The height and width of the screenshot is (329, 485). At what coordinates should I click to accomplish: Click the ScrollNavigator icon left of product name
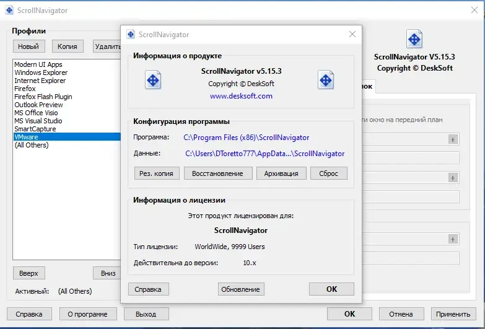point(153,80)
